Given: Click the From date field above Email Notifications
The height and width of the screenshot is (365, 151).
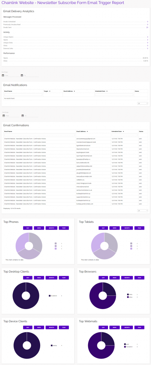Looking at the screenshot, I should coord(12,76).
